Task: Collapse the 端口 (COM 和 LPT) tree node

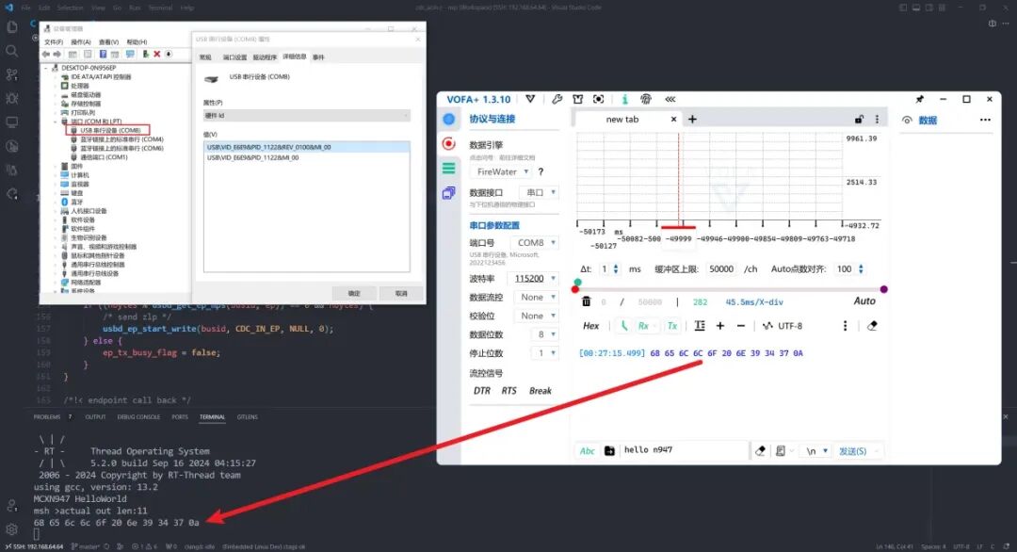Action: click(x=56, y=122)
